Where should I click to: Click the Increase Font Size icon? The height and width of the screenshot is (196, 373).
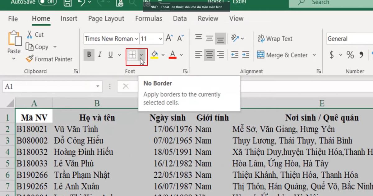click(x=169, y=38)
